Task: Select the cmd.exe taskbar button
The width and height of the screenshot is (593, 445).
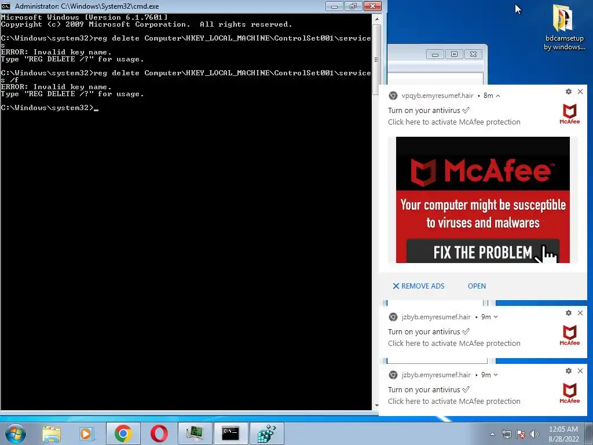Action: tap(230, 433)
